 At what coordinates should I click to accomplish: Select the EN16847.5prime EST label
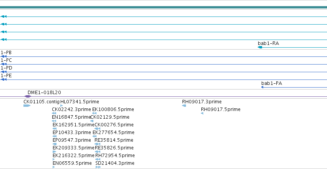71,117
